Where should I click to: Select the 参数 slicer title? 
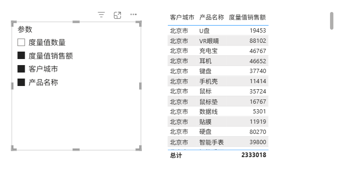click(25, 29)
